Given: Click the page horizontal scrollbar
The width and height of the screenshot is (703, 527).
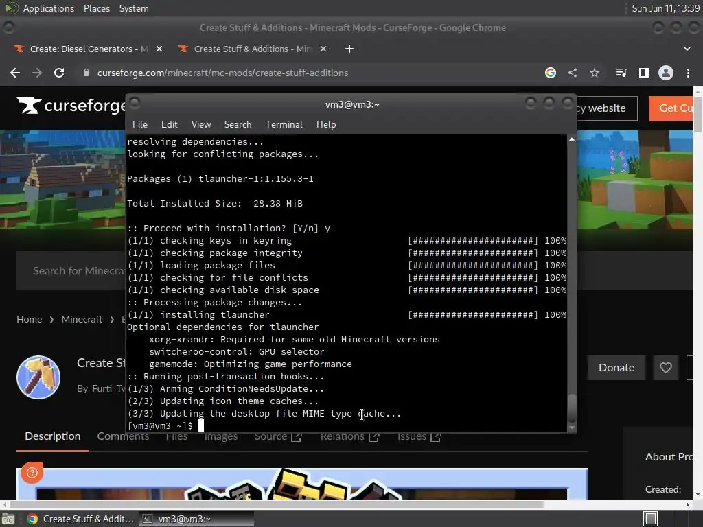Looking at the screenshot, I should click(276, 504).
